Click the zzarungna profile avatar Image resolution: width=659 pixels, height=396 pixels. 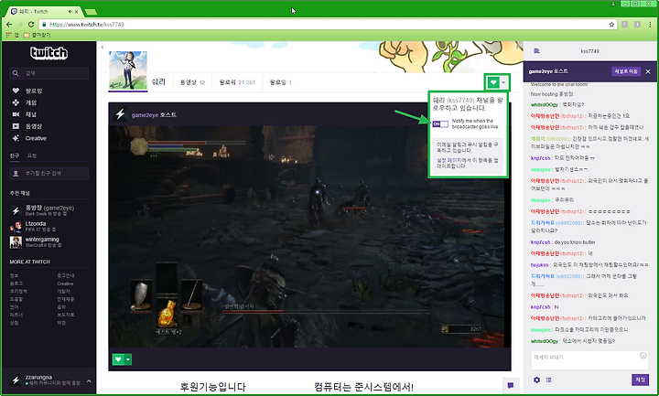[x=16, y=380]
